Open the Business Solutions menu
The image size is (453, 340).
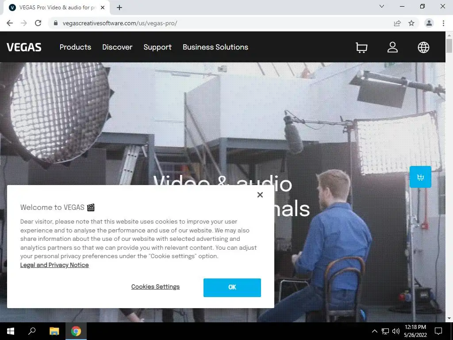pyautogui.click(x=215, y=47)
